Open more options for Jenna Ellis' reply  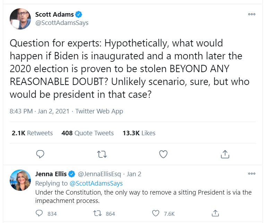(252, 174)
